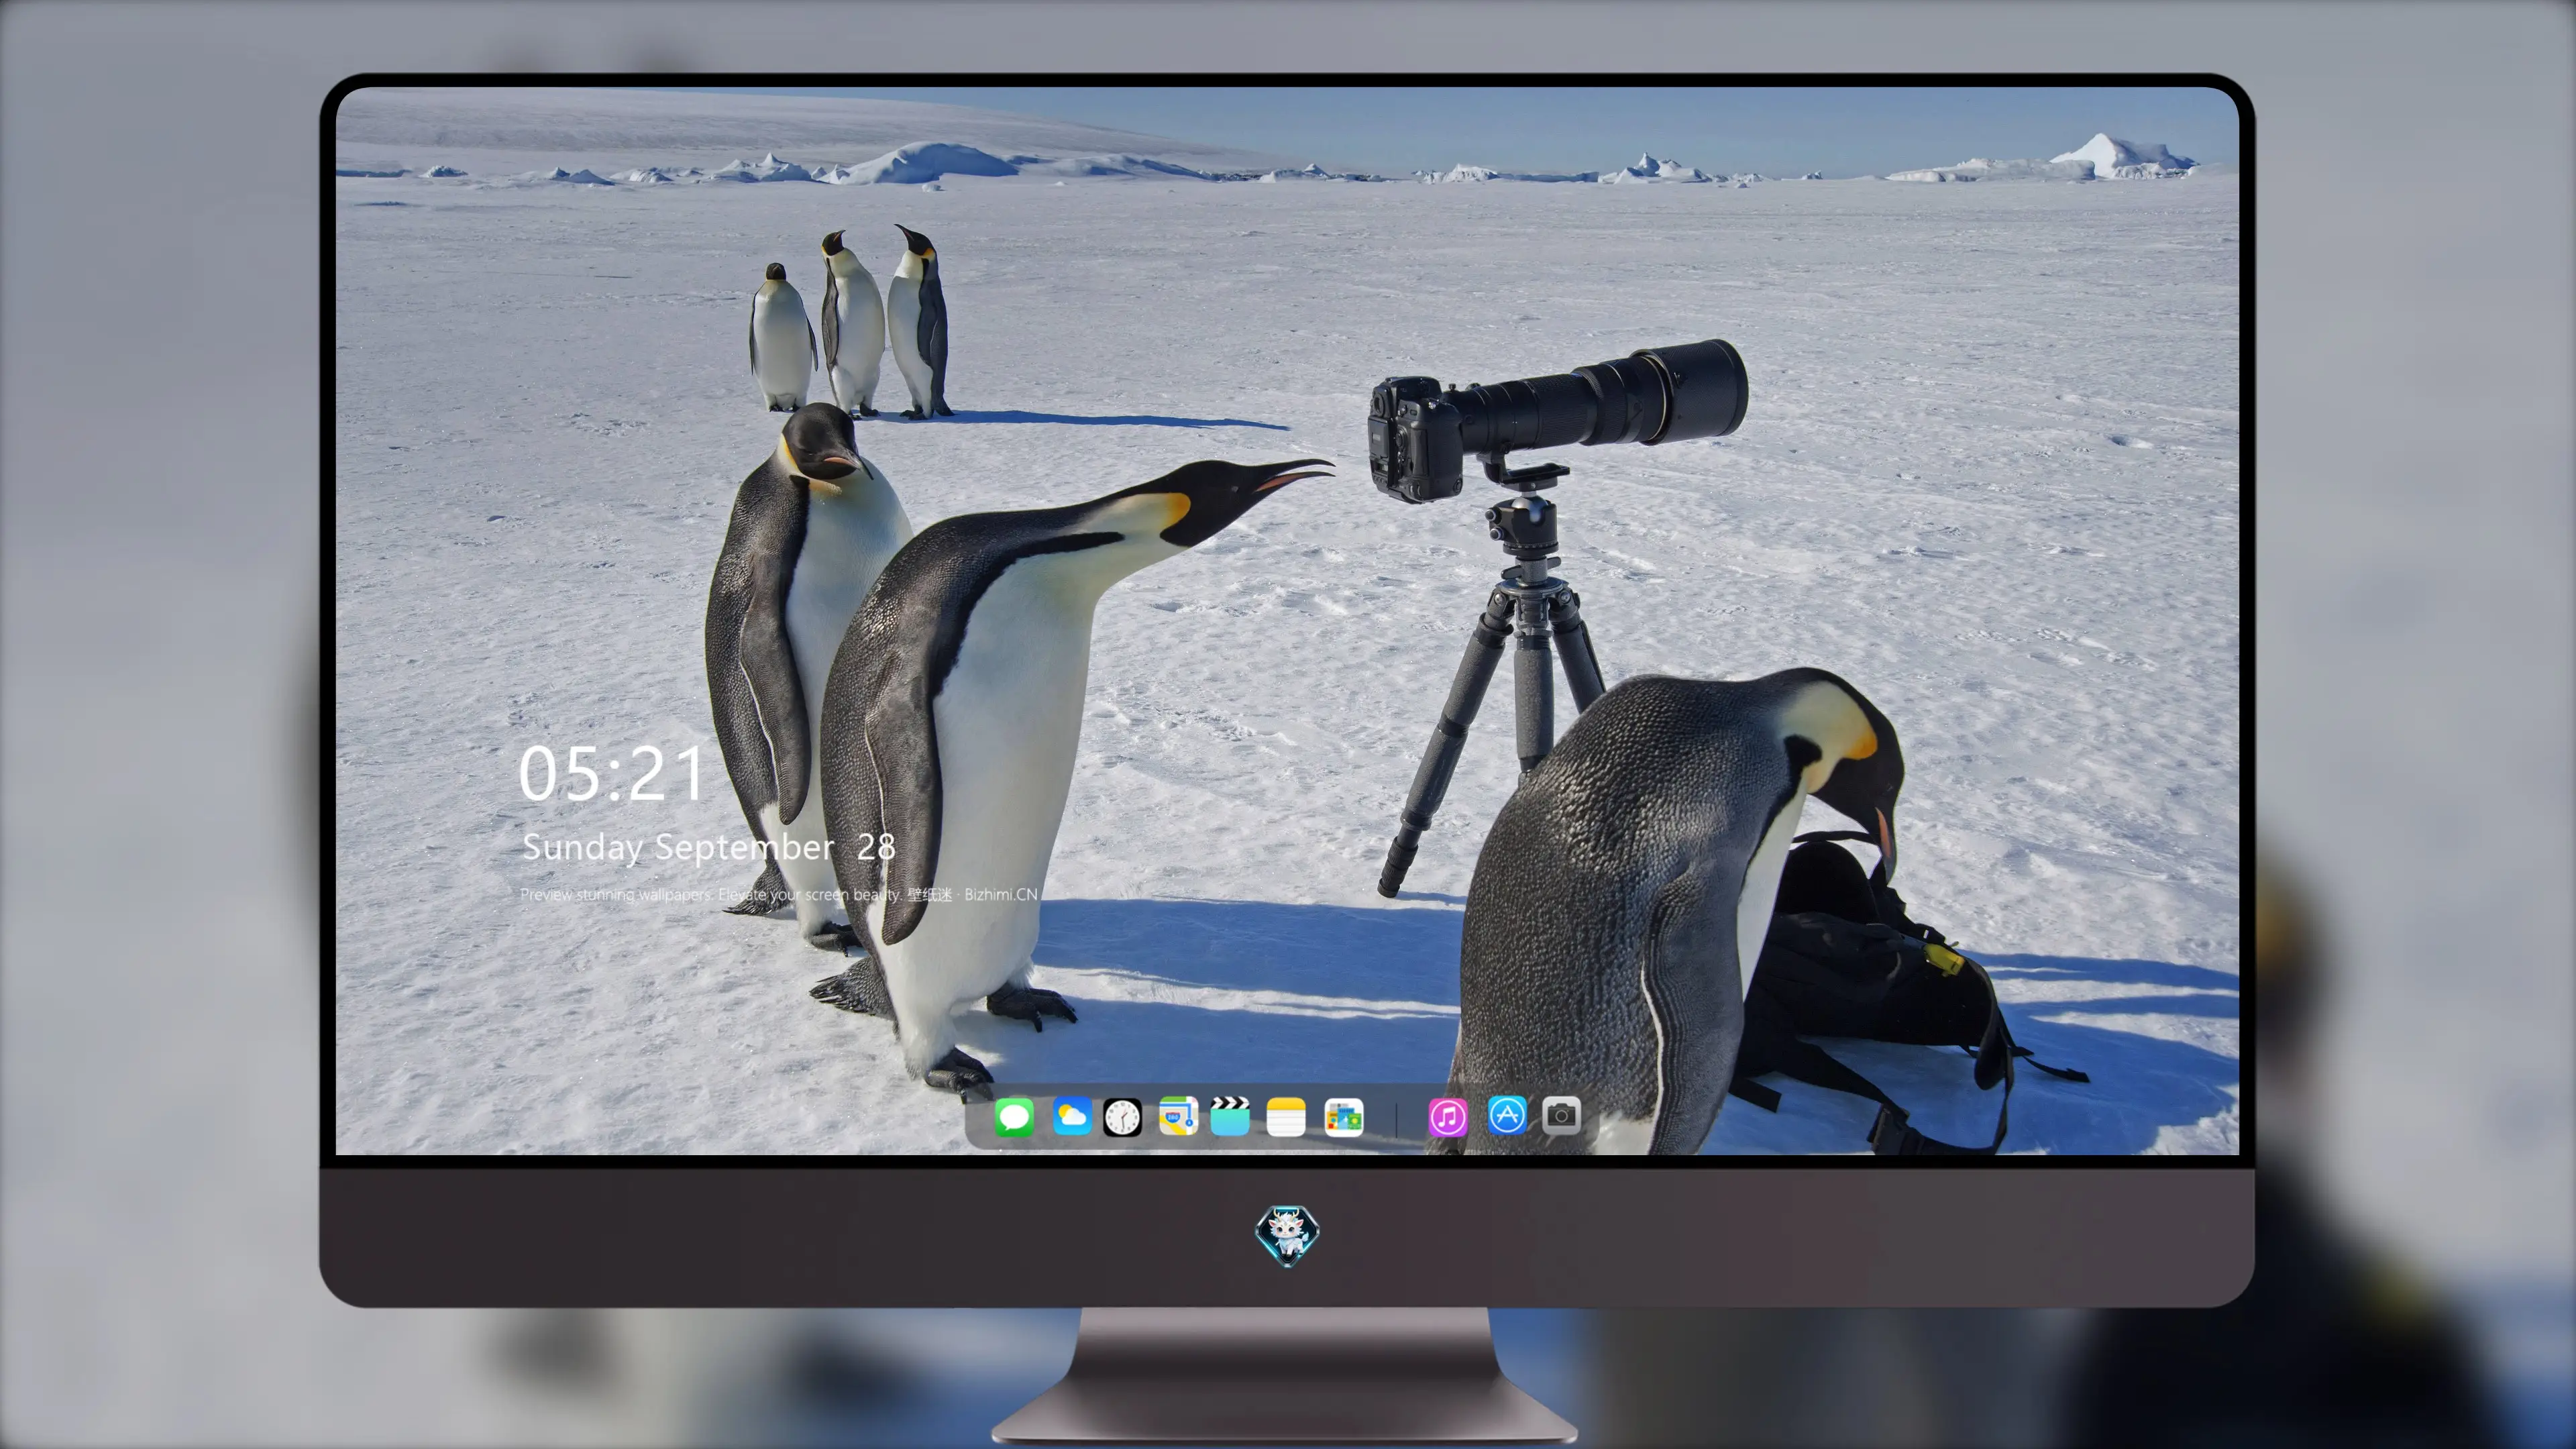Open the blue App Store icon in the dock
2576x1449 pixels.
pyautogui.click(x=1507, y=1115)
